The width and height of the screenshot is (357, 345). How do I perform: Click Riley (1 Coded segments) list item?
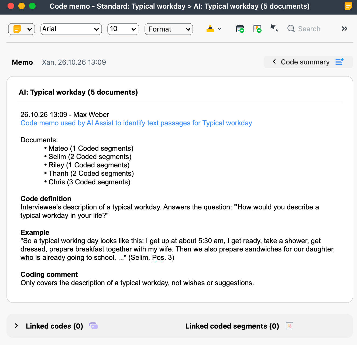click(89, 165)
